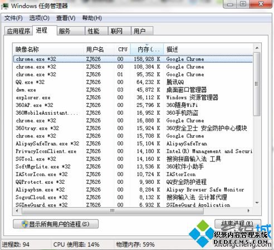Viewport: 274px width, 250px height.
Task: Click the horizontal scrollbar right arrow
Action: click(x=248, y=210)
